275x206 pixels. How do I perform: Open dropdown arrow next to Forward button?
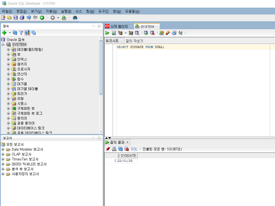(58, 18)
